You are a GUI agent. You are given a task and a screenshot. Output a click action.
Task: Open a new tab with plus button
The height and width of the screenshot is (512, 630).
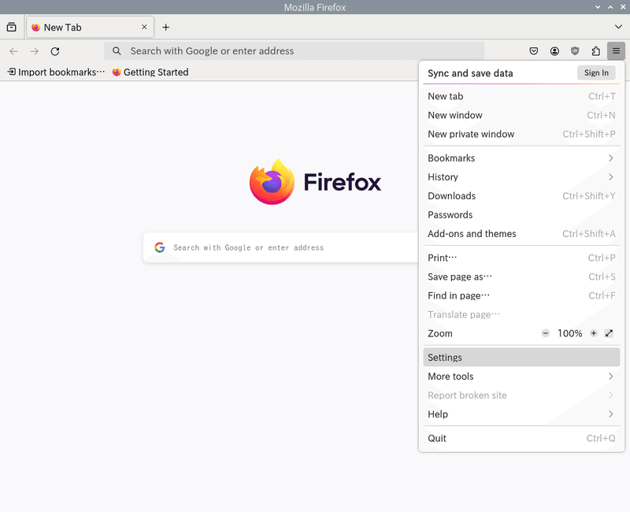165,28
